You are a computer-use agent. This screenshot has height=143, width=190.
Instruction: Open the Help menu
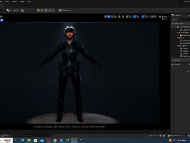29,2
